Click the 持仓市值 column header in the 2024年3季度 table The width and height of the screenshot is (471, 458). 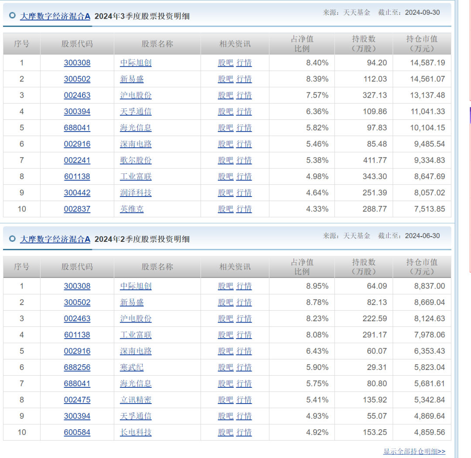tap(422, 44)
